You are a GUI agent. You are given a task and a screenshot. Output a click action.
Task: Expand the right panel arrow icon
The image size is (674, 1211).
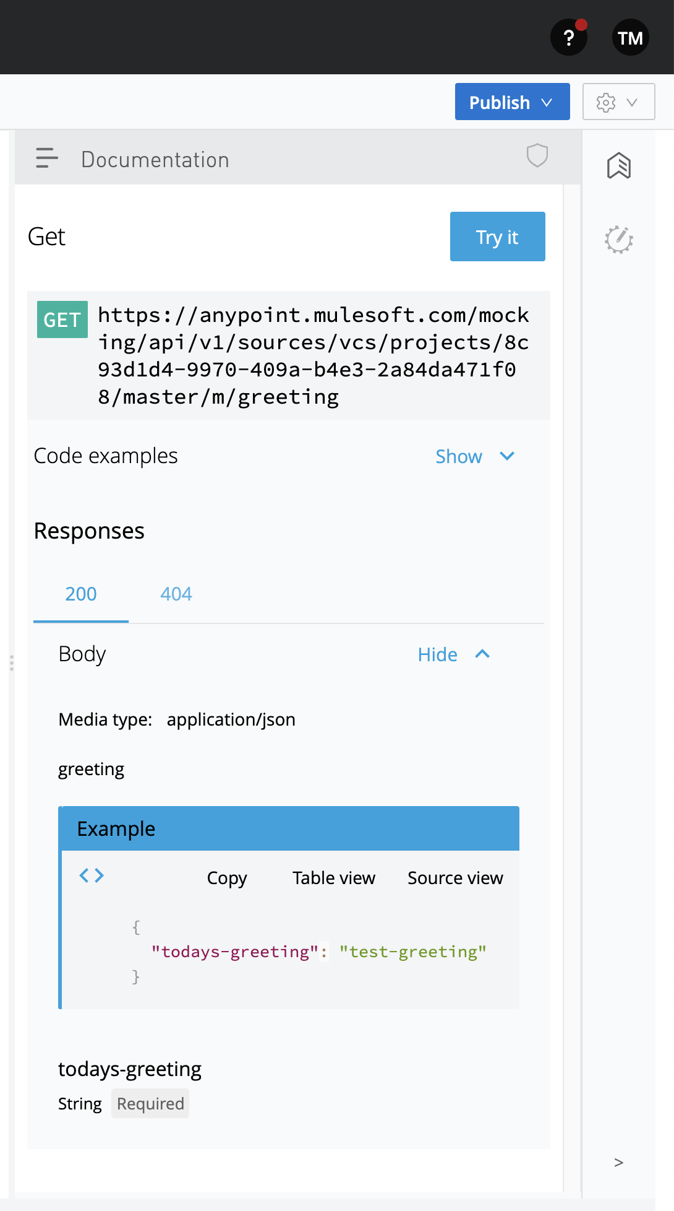(x=618, y=1162)
